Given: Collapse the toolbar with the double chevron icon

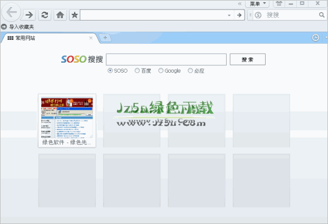Looking at the screenshot, I should point(239,3).
